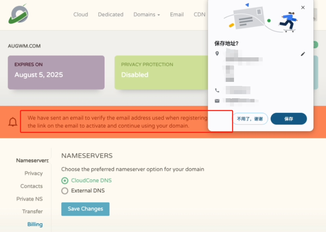
Task: Click the envelope email icon in popup
Action: (x=217, y=101)
